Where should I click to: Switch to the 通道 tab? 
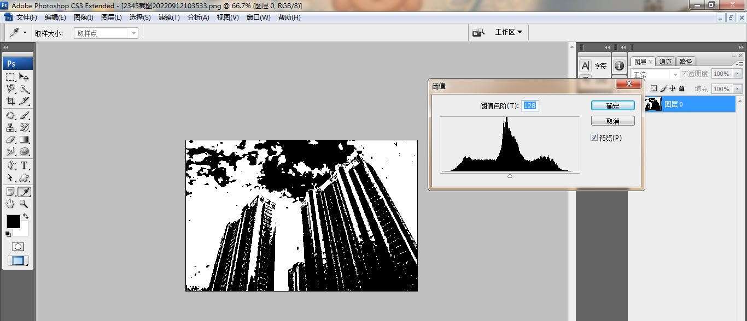tap(666, 62)
